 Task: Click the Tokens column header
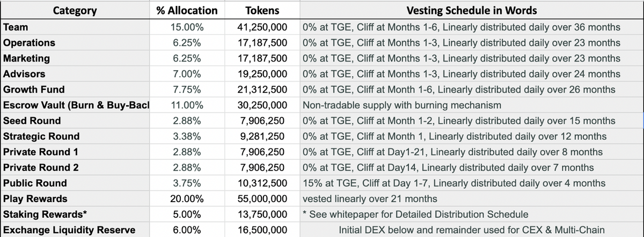(261, 11)
